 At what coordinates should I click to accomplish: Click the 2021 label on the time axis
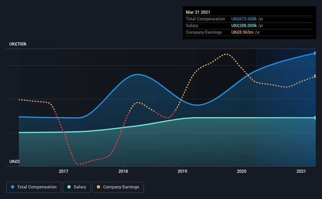click(x=301, y=171)
